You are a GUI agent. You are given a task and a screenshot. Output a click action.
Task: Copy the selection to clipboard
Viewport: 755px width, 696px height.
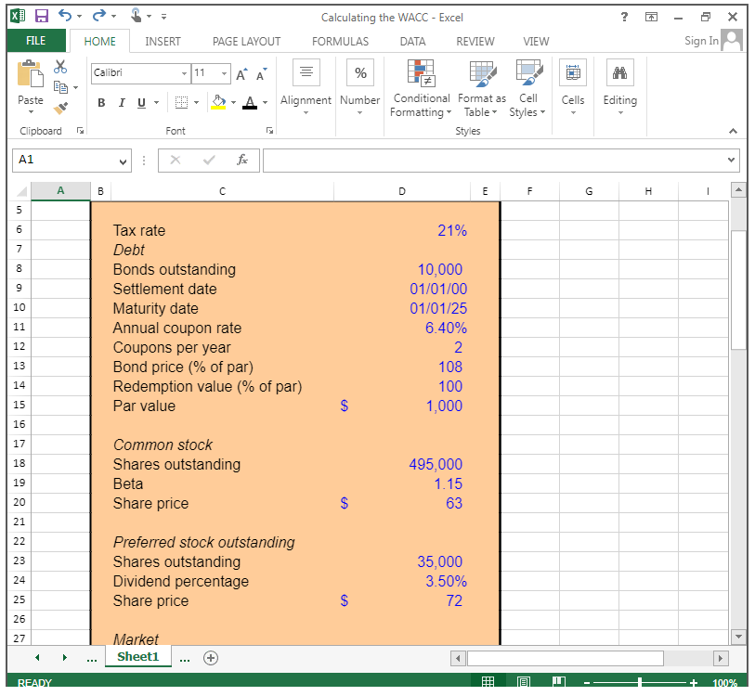pos(60,87)
